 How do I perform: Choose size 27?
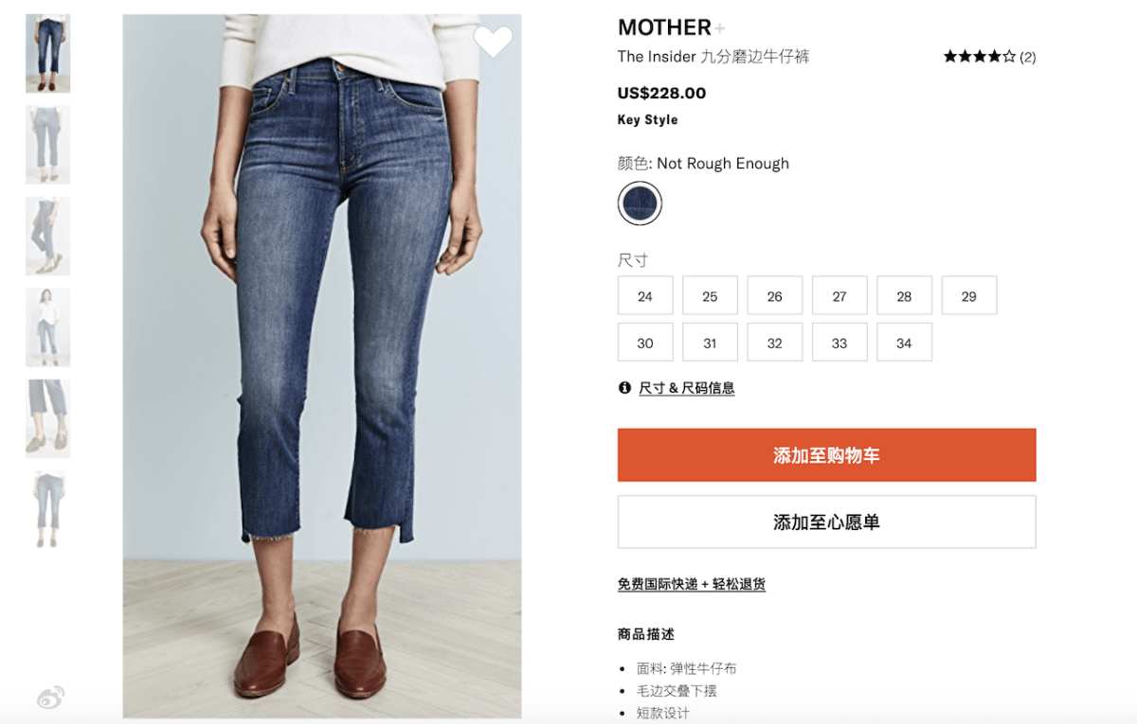tap(839, 295)
